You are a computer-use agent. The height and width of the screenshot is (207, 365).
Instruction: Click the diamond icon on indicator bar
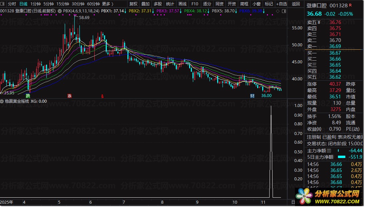(278, 11)
